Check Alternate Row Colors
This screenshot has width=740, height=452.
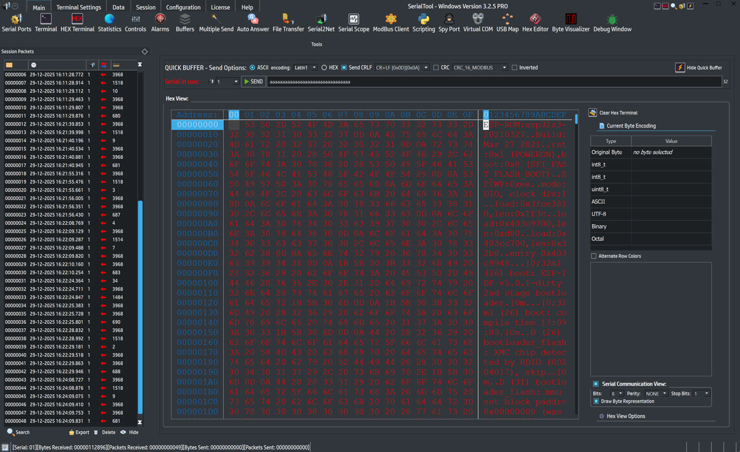pos(593,257)
